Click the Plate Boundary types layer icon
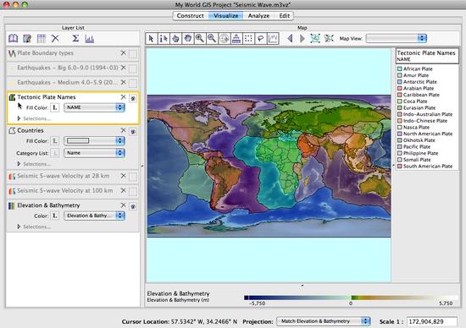The image size is (466, 328). pos(12,53)
